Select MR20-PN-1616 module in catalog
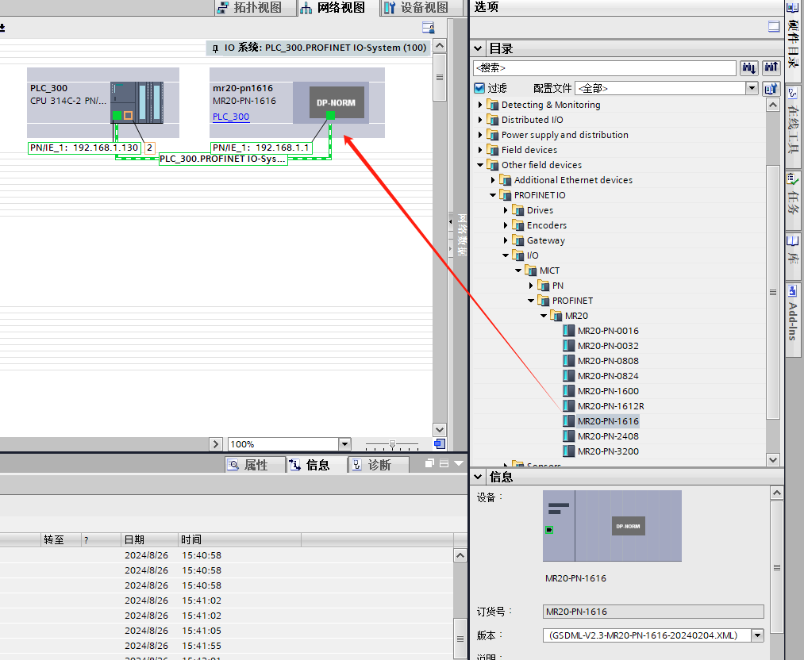 (608, 421)
